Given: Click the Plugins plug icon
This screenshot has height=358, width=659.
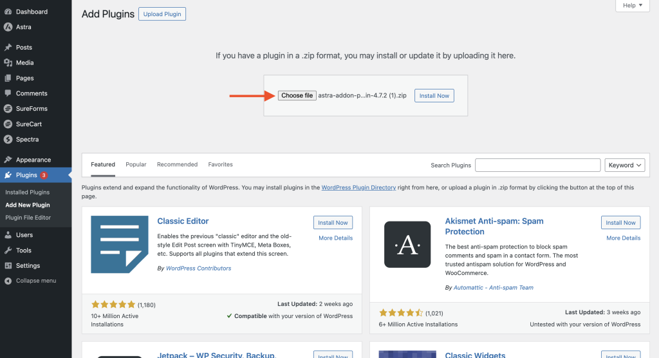Looking at the screenshot, I should click(8, 175).
